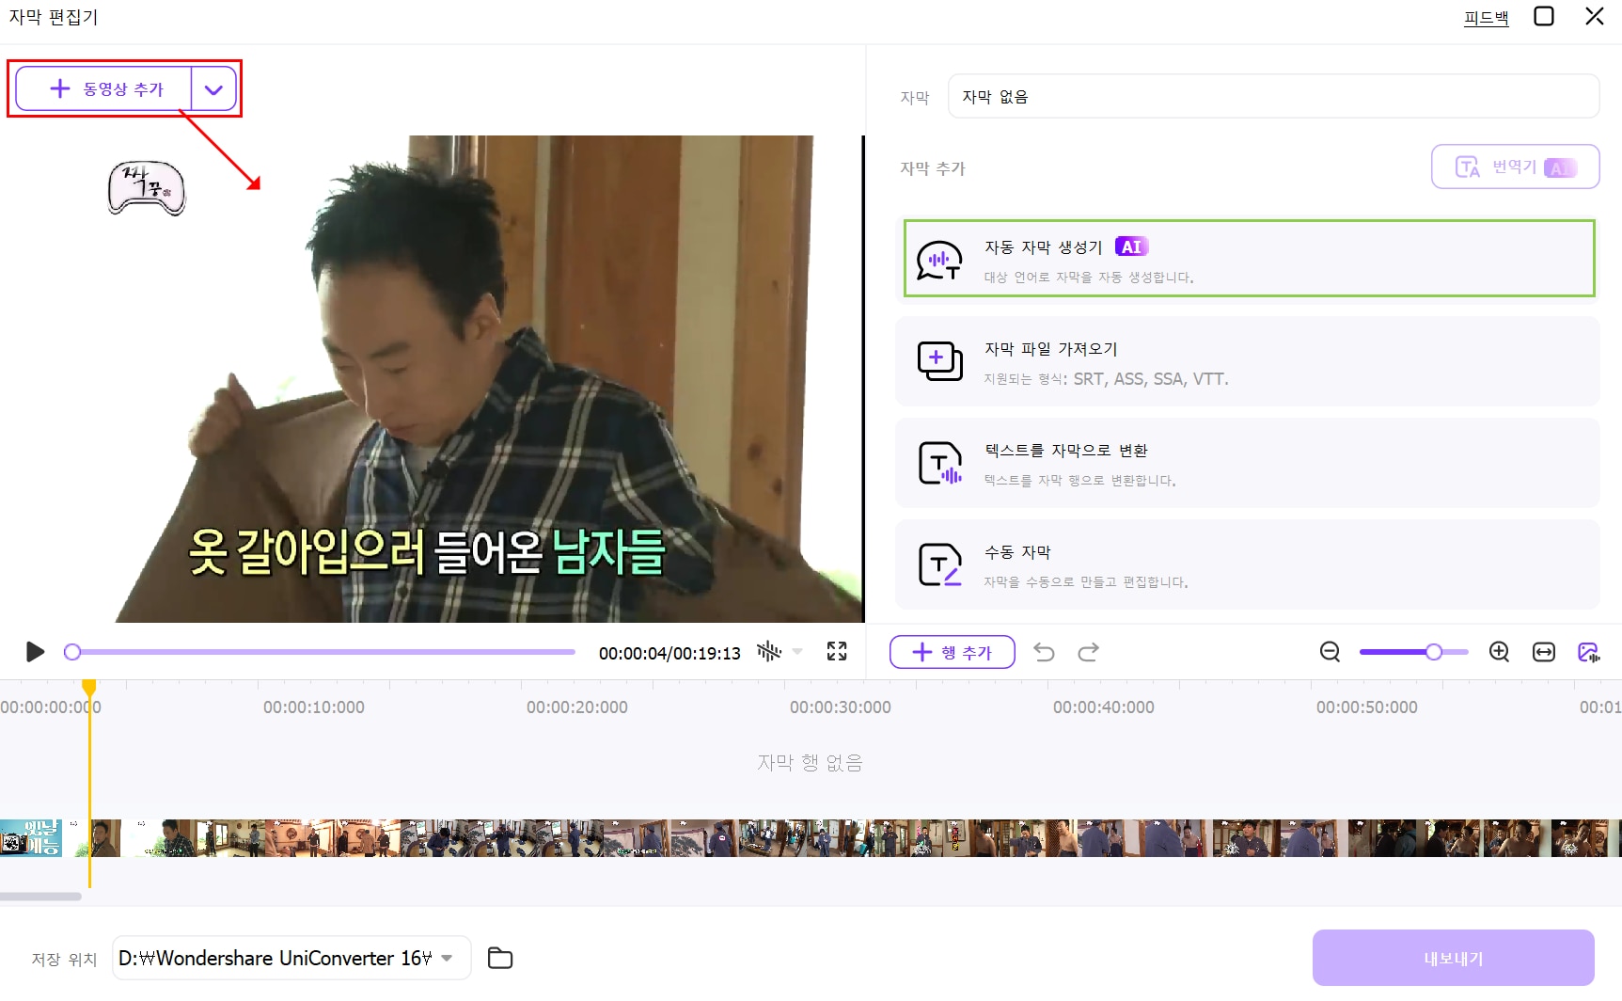The width and height of the screenshot is (1622, 1001).
Task: Expand the 동영상 추가 dropdown arrow
Action: 213,88
